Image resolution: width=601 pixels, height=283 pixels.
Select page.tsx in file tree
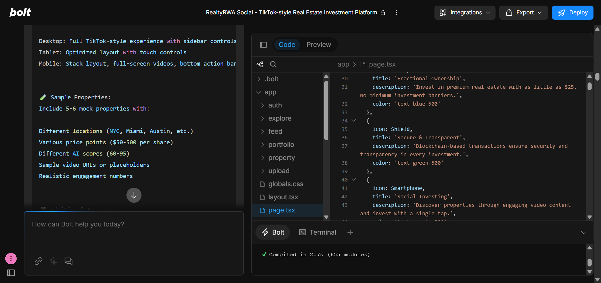pos(287,210)
